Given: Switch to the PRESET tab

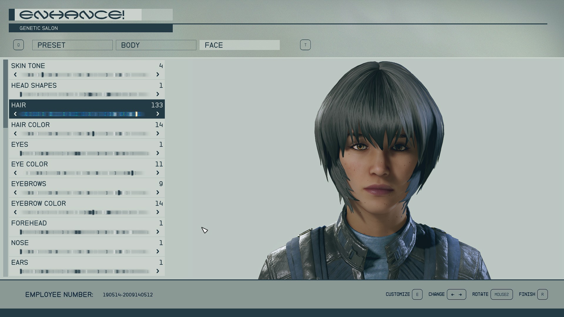Looking at the screenshot, I should click(x=72, y=45).
